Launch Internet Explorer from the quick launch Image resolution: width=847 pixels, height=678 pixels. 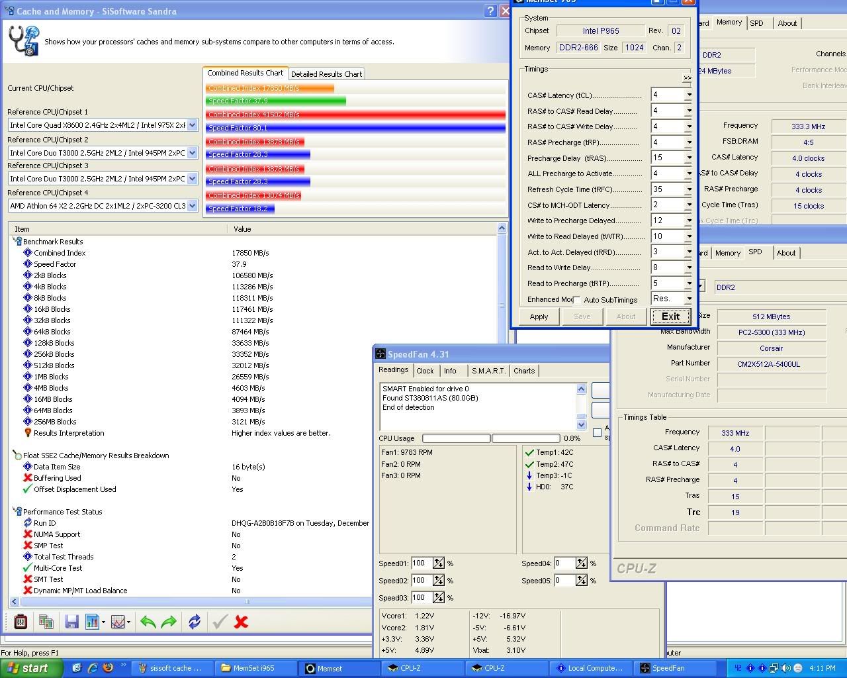93,668
